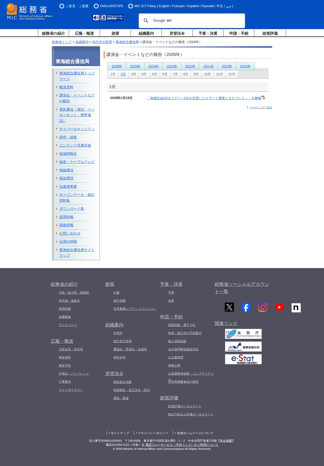Select ご意見・ご提案 radio-style link
This screenshot has width=324, height=466.
coord(74,6)
